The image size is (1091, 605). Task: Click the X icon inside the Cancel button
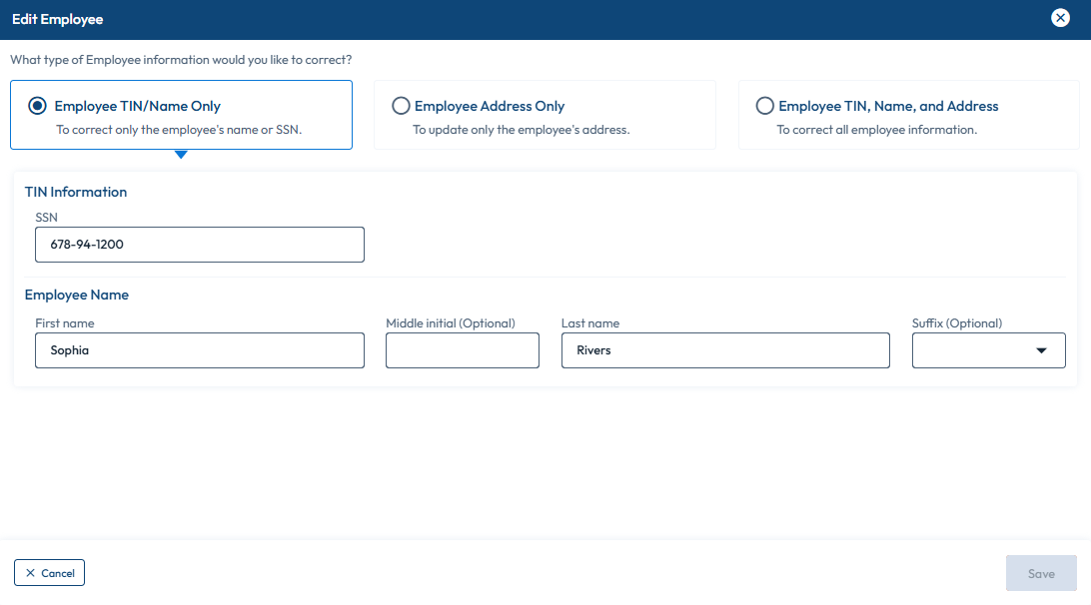tap(28, 572)
